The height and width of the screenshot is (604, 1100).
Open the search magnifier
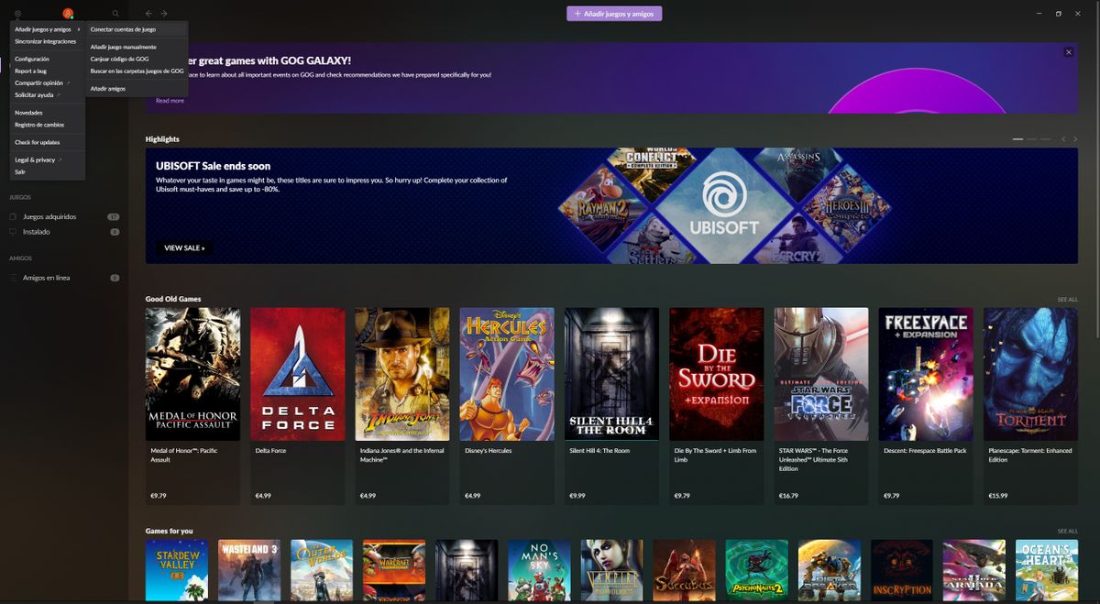tap(115, 13)
